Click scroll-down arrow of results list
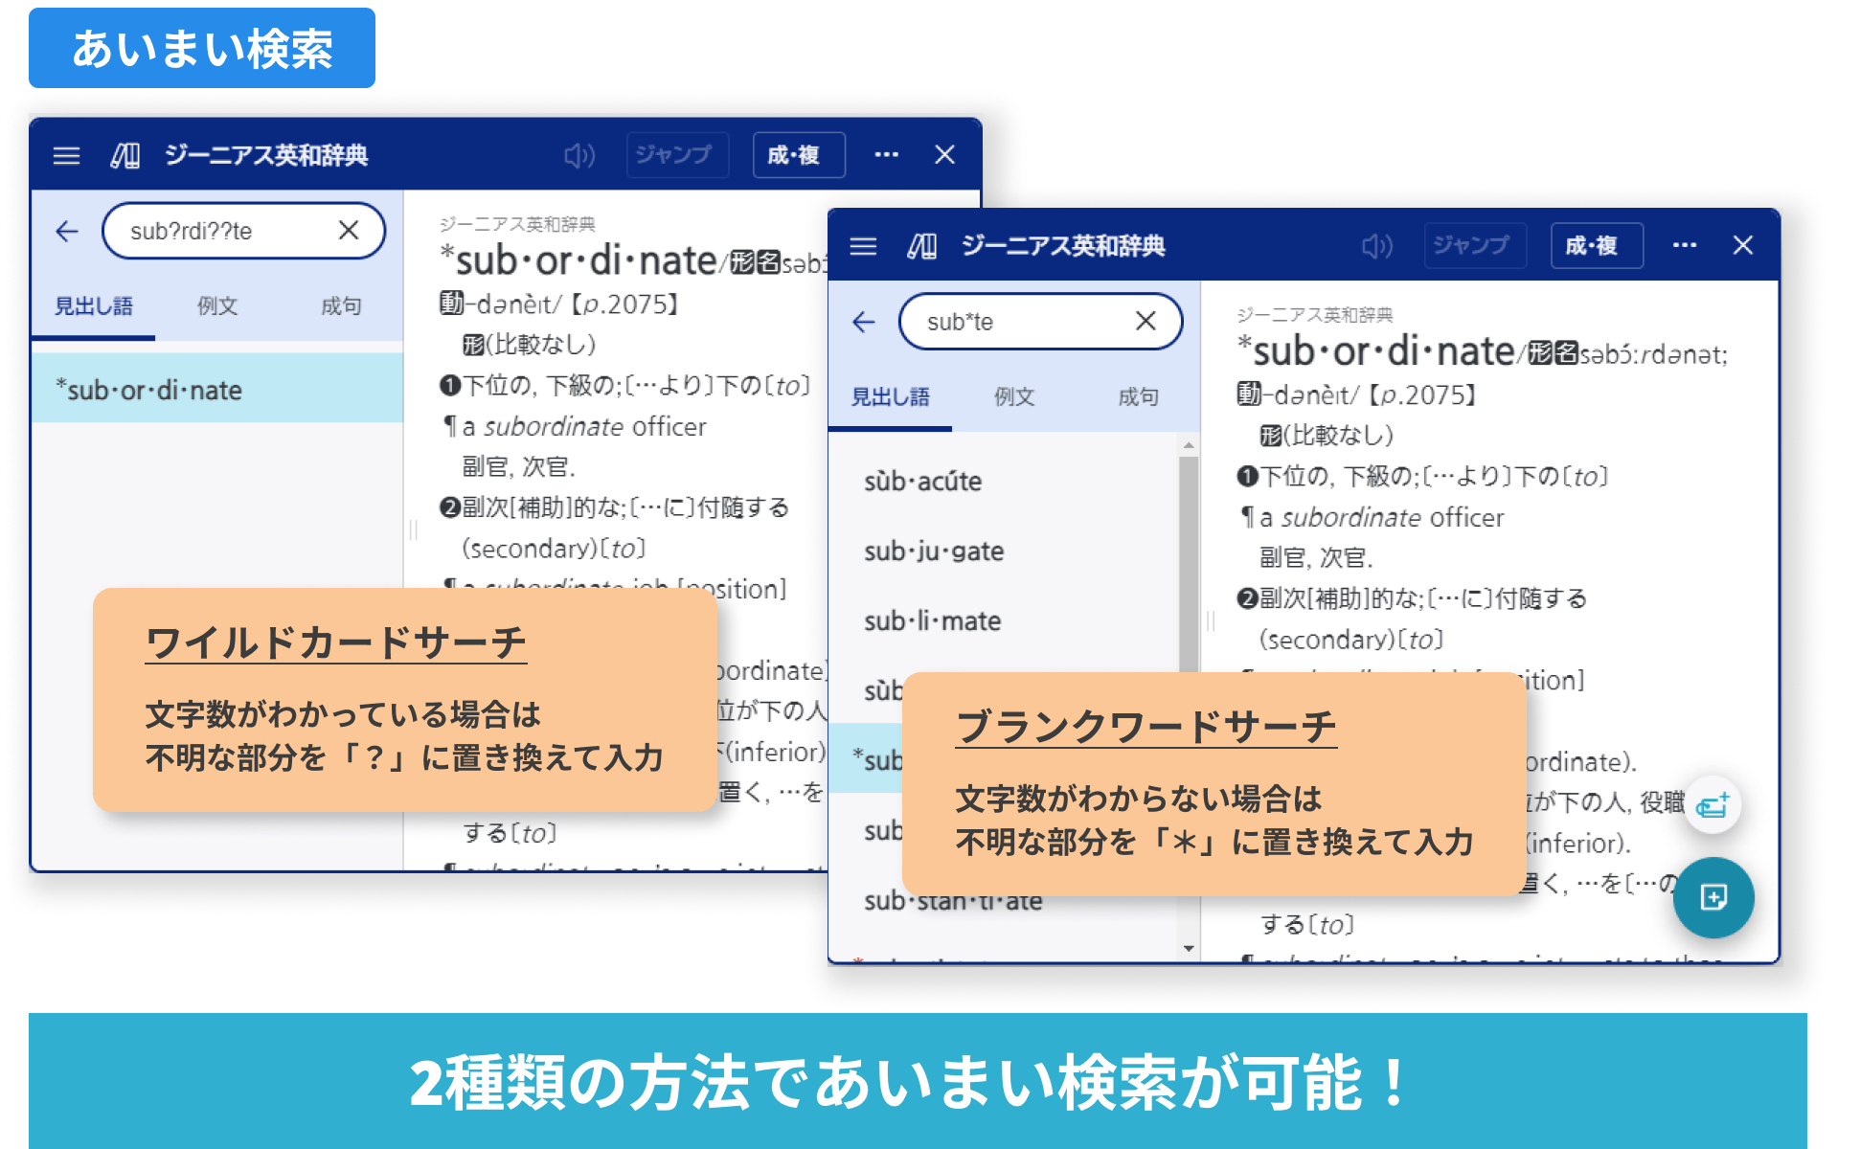Viewport: 1860px width, 1149px height. tap(1189, 948)
